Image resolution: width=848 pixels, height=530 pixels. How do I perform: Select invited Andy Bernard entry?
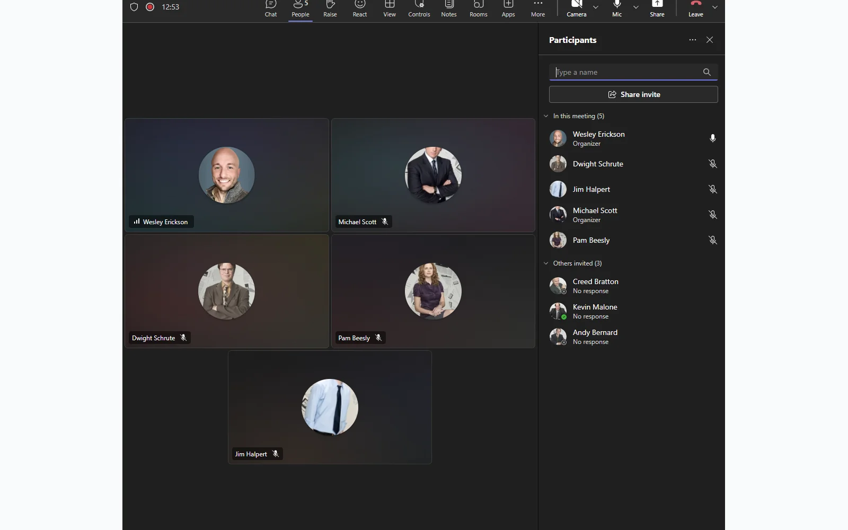[x=632, y=337]
